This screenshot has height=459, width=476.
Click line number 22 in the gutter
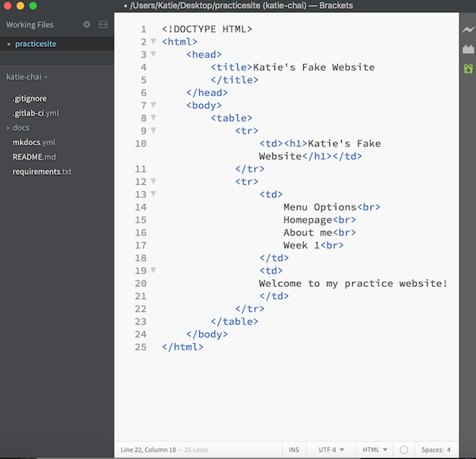click(141, 309)
